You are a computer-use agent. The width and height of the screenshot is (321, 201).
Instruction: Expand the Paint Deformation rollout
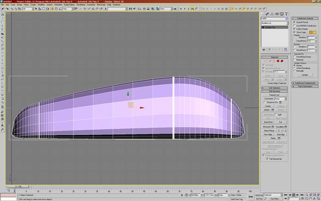click(306, 86)
